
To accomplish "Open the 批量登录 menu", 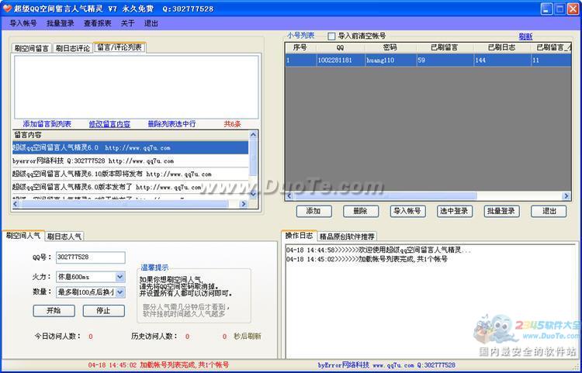I will click(x=61, y=23).
